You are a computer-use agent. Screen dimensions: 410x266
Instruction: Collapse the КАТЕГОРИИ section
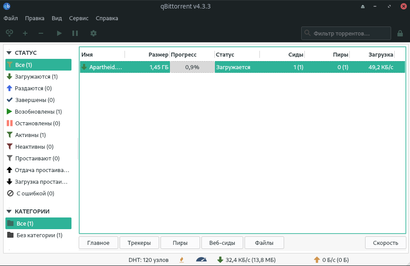pyautogui.click(x=9, y=211)
